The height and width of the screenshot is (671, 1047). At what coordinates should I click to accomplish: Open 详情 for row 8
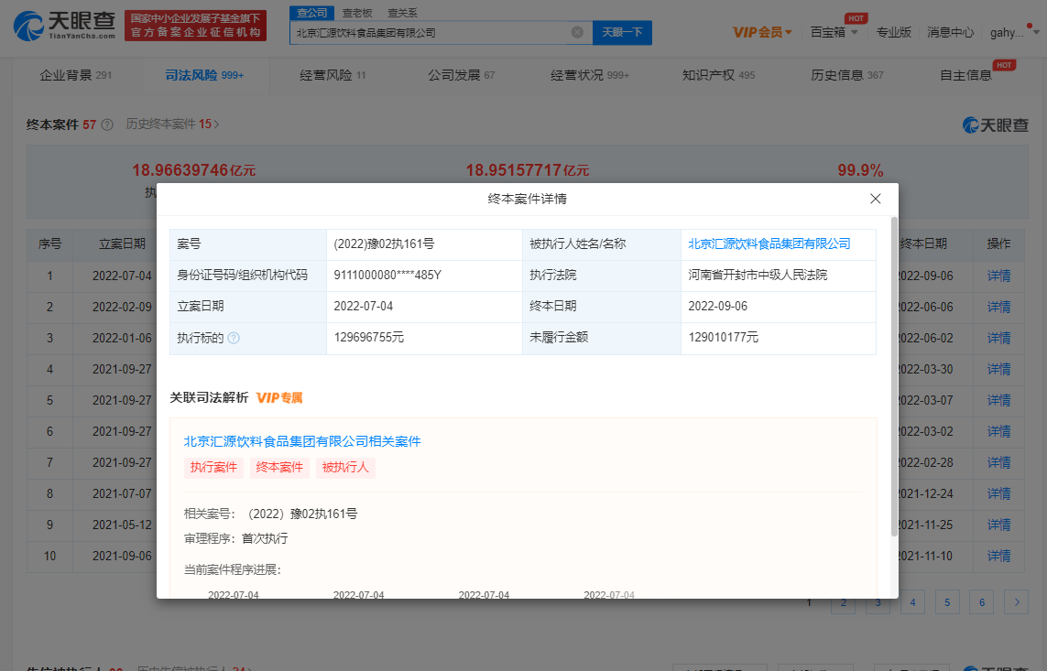click(999, 494)
